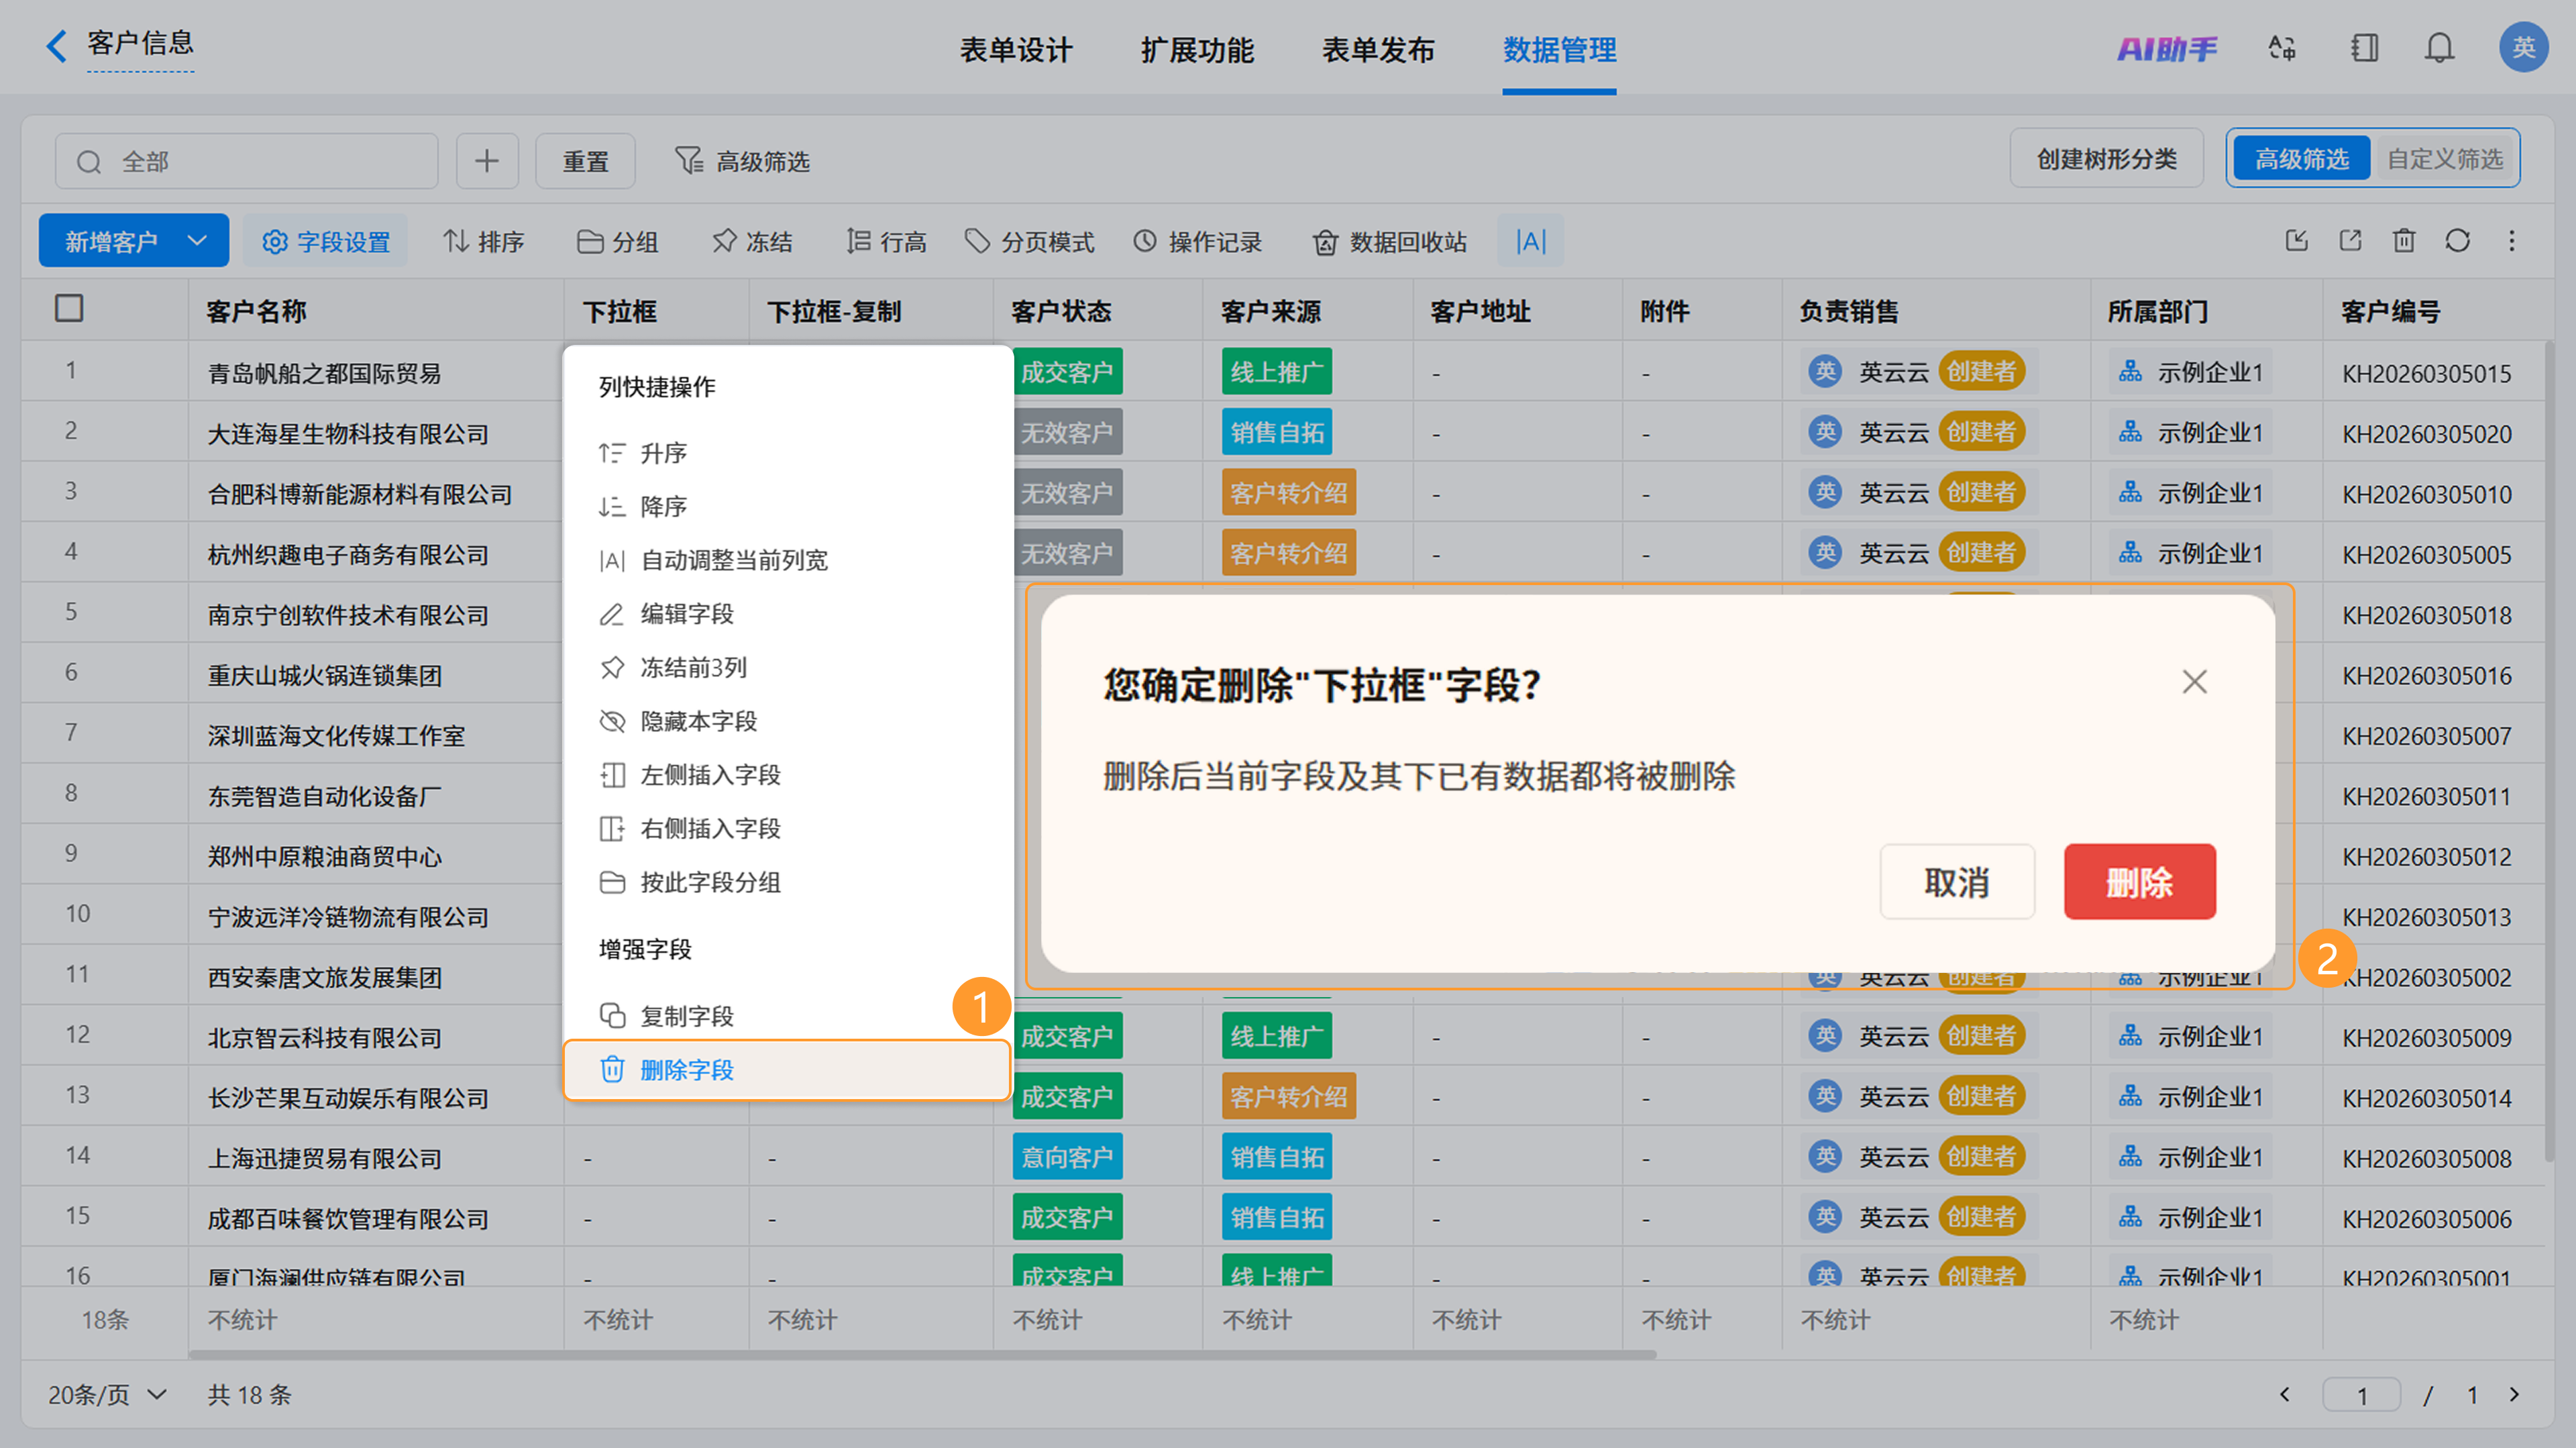The width and height of the screenshot is (2576, 1448).
Task: Open the 20条/页 page size dropdown
Action: [107, 1394]
